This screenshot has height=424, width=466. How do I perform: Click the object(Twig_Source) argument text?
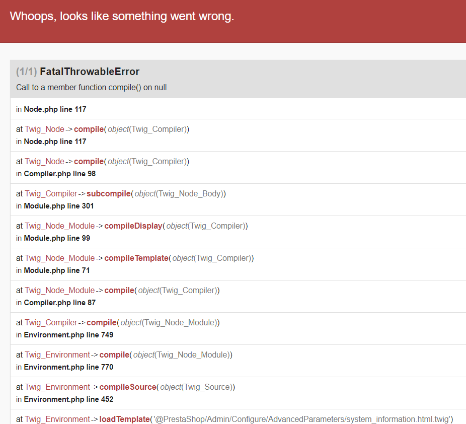196,387
